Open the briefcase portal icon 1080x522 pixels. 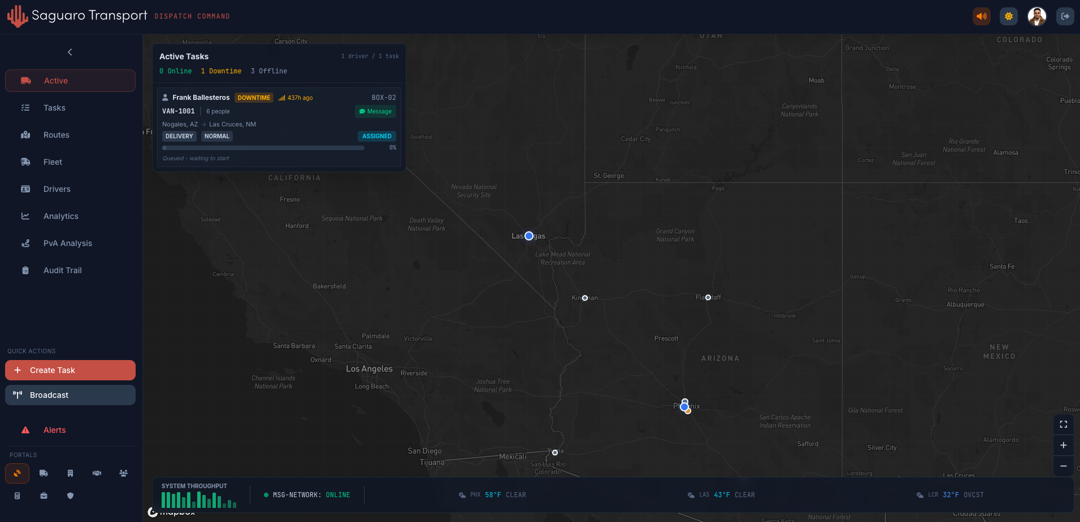(x=44, y=496)
